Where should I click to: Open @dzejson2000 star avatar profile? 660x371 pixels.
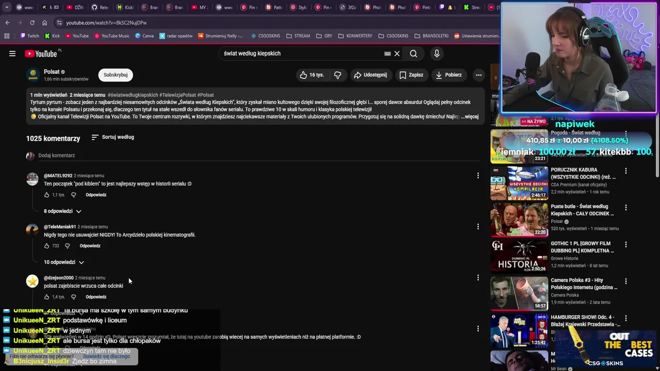32,281
